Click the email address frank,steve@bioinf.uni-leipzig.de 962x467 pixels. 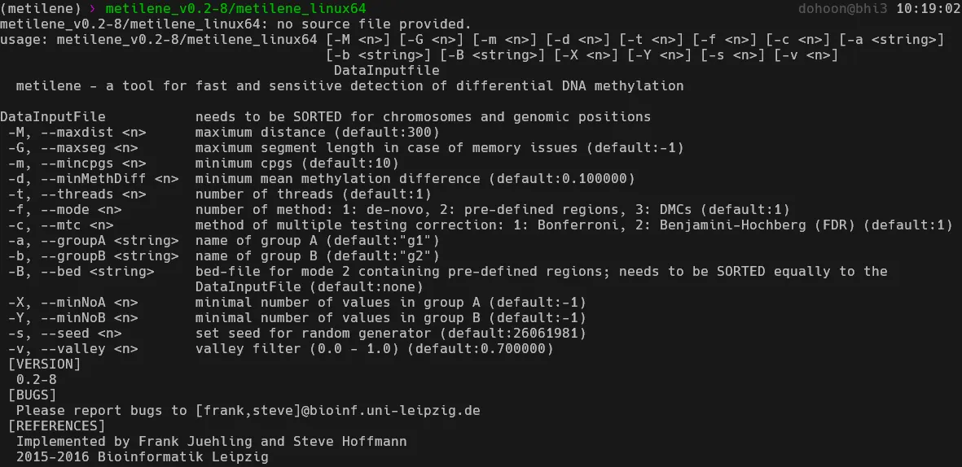(337, 410)
